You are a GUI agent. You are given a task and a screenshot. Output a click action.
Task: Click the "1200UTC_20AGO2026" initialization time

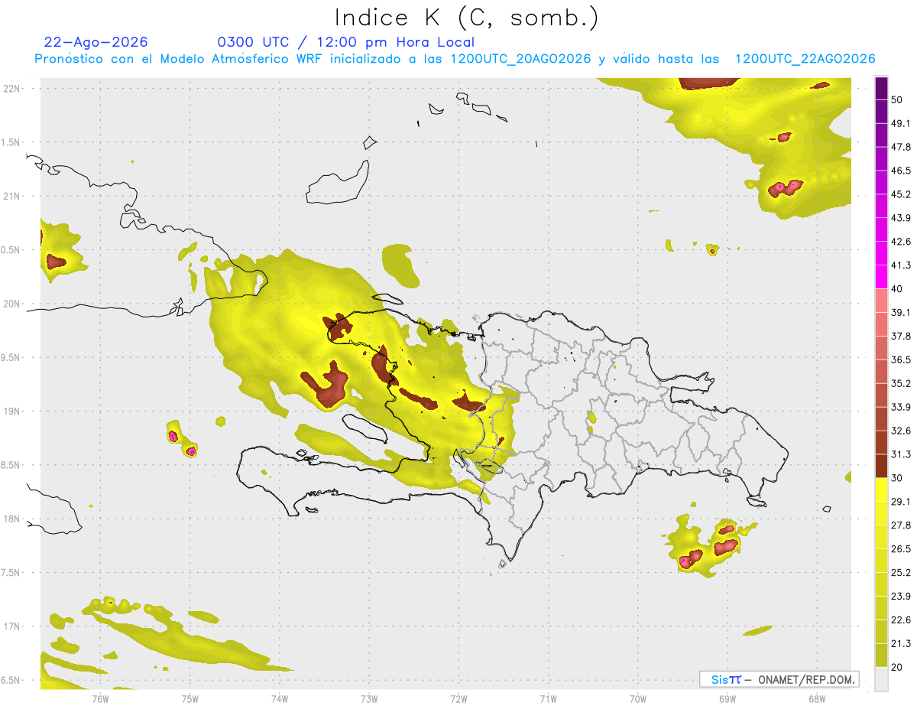[x=520, y=59]
